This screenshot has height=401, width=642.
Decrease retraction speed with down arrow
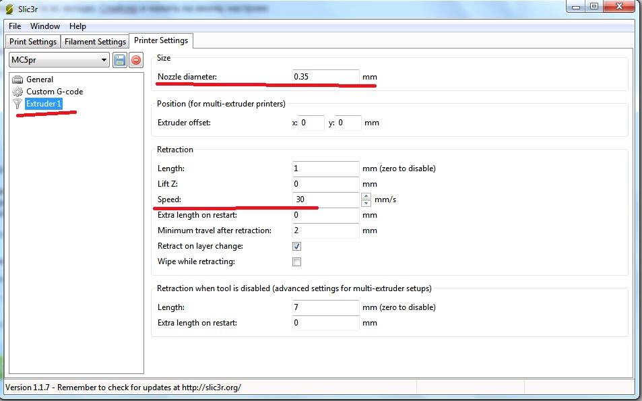pos(366,203)
